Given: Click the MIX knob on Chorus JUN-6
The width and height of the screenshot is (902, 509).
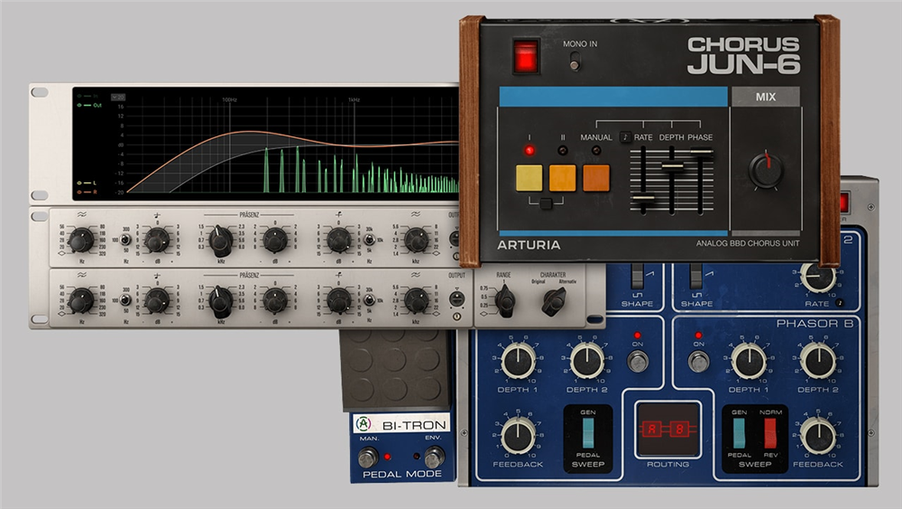Looking at the screenshot, I should pyautogui.click(x=766, y=171).
